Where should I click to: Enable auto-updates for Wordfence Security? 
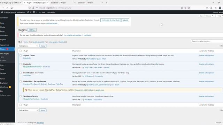[x=207, y=97]
